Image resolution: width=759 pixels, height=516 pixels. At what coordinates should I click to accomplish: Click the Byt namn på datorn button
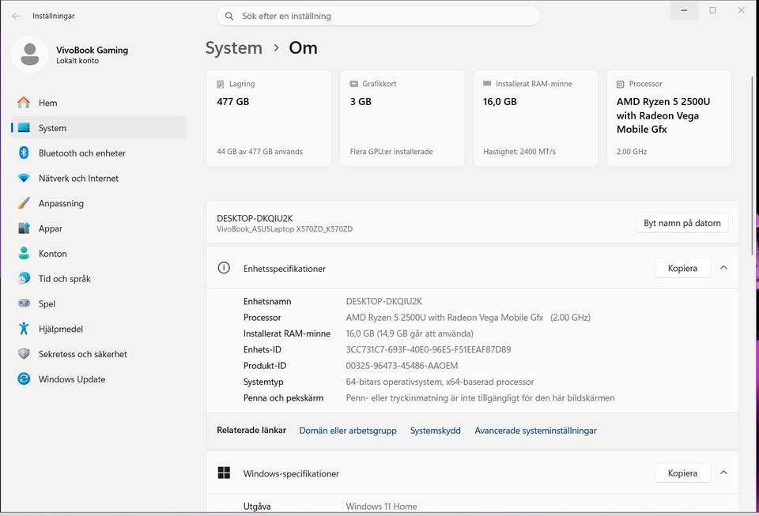click(x=682, y=223)
